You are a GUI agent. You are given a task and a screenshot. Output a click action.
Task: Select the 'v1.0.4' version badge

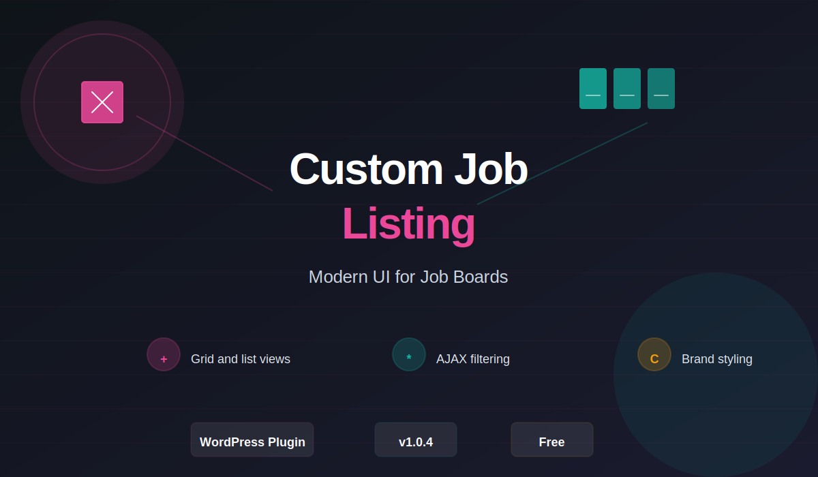[x=416, y=440]
